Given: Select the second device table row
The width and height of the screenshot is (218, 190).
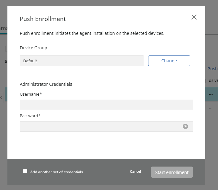Looking at the screenshot, I should coord(212,109).
